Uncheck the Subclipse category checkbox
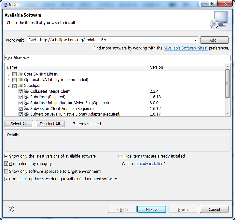 click(x=15, y=86)
